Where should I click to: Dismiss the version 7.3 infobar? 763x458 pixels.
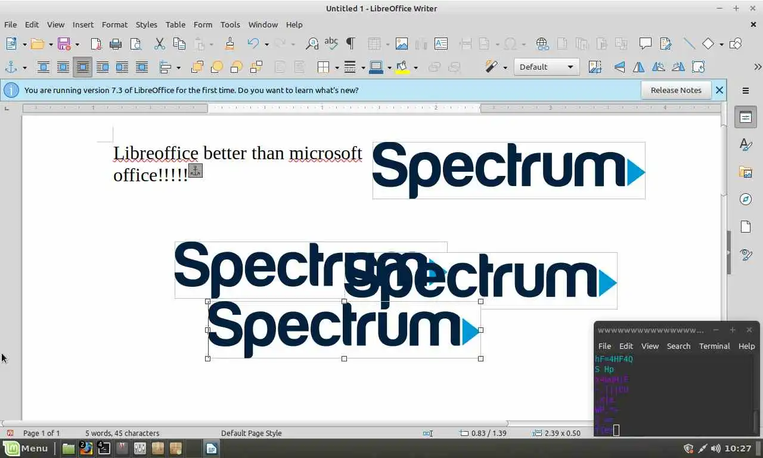(x=719, y=90)
